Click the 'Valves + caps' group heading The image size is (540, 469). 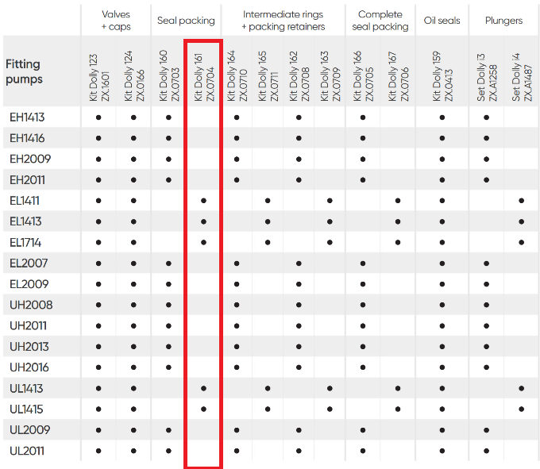coord(116,21)
